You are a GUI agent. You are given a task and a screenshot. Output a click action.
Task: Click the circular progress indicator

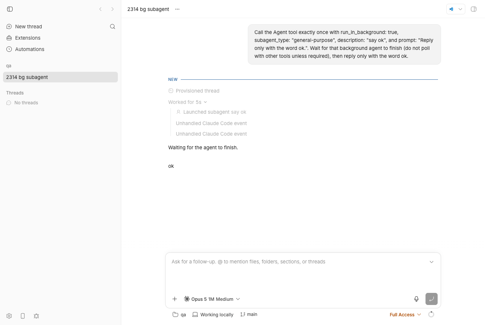coord(431,314)
